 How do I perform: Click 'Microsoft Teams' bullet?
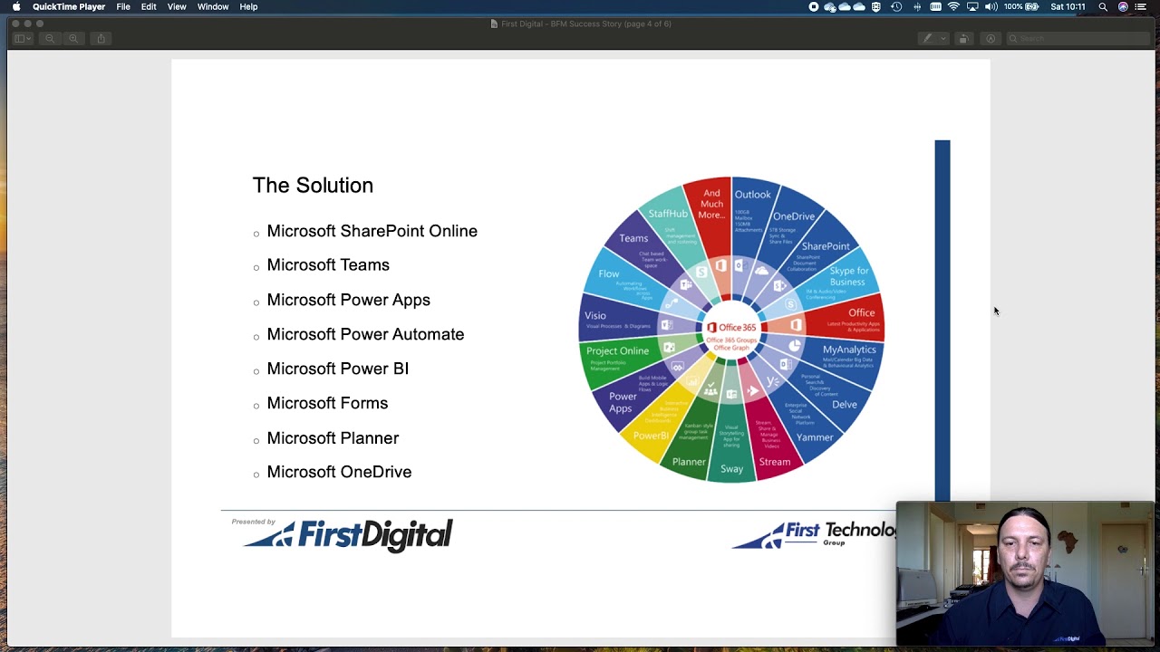coord(328,264)
